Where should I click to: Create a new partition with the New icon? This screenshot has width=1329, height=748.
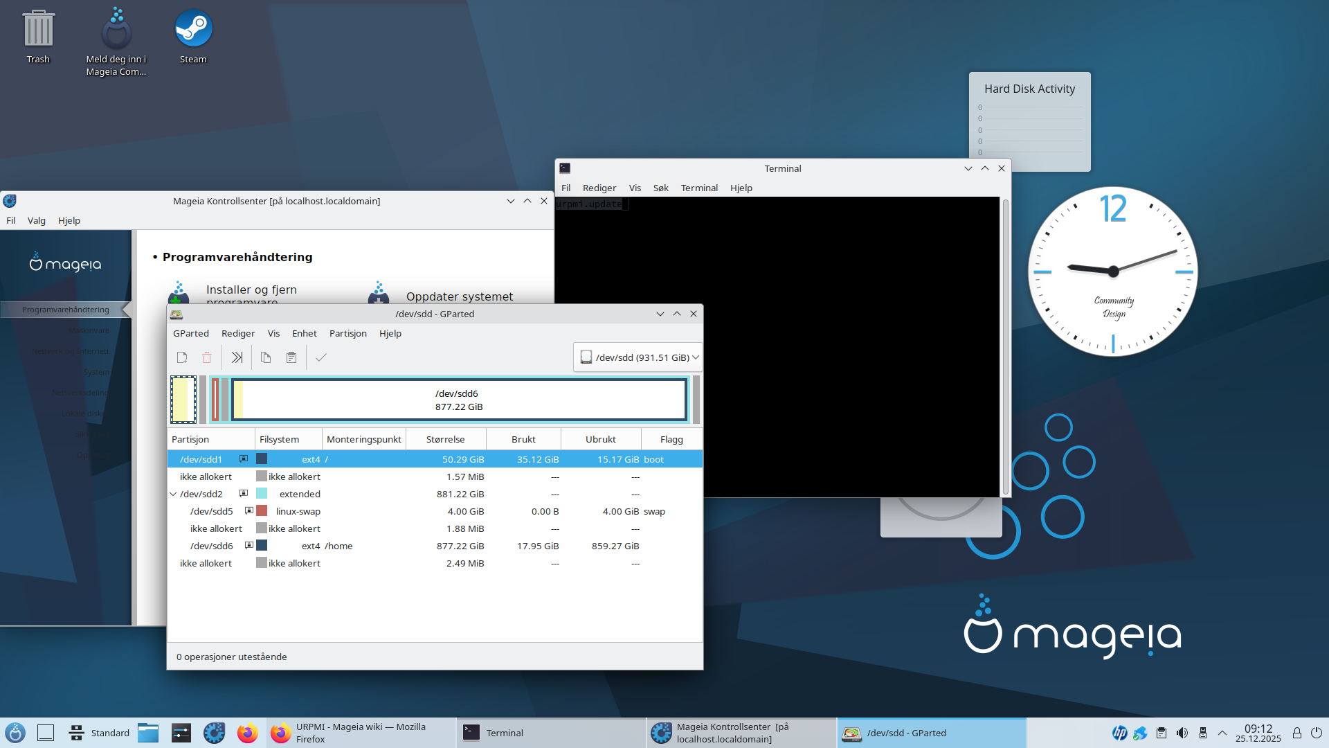(182, 357)
